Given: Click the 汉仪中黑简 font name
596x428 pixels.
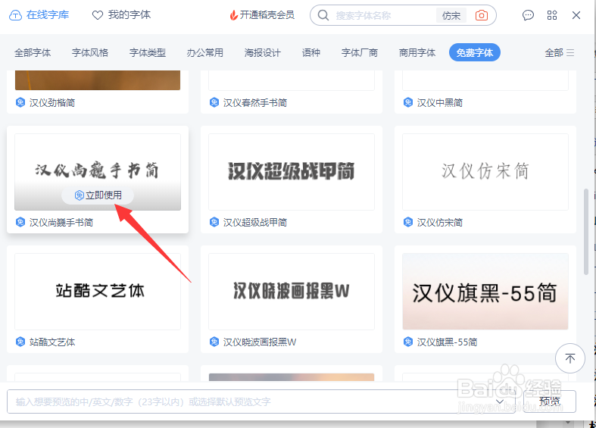Looking at the screenshot, I should (440, 102).
